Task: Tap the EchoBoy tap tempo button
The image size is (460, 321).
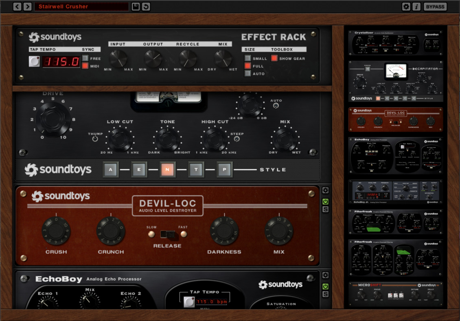Action: (x=189, y=301)
